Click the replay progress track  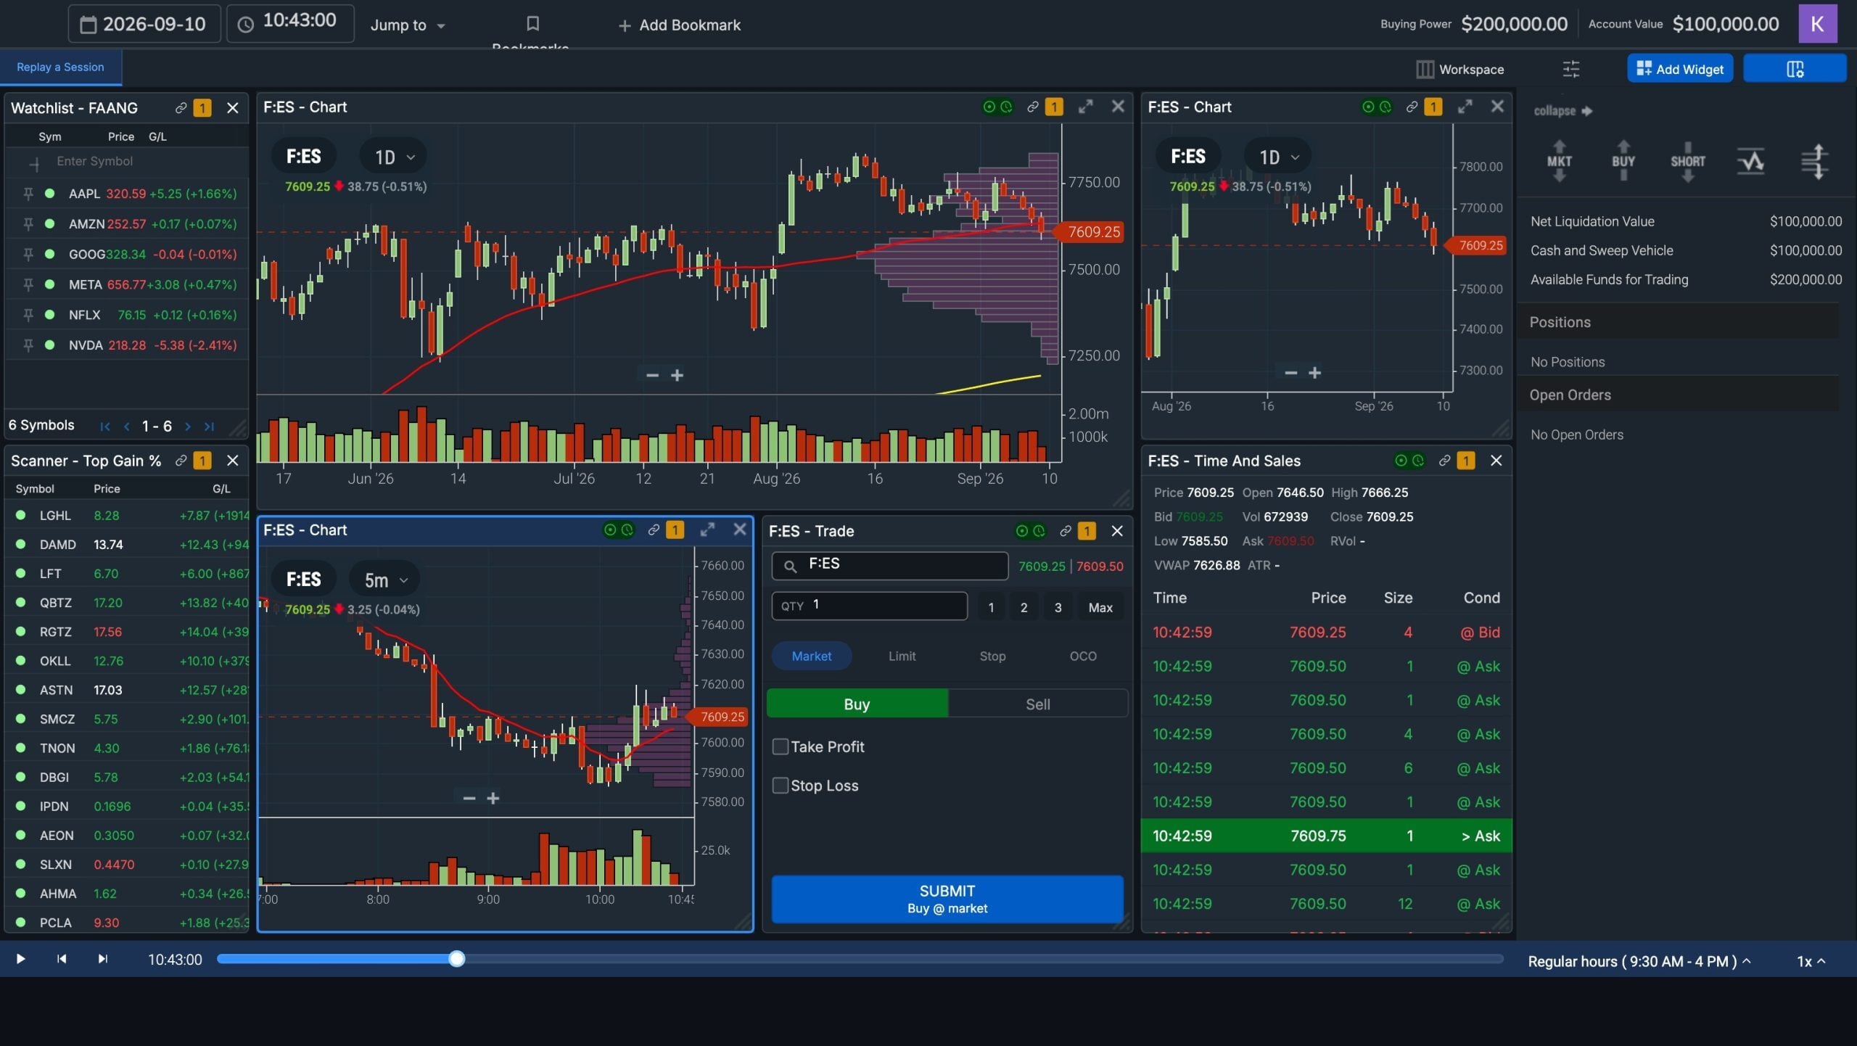click(x=860, y=959)
